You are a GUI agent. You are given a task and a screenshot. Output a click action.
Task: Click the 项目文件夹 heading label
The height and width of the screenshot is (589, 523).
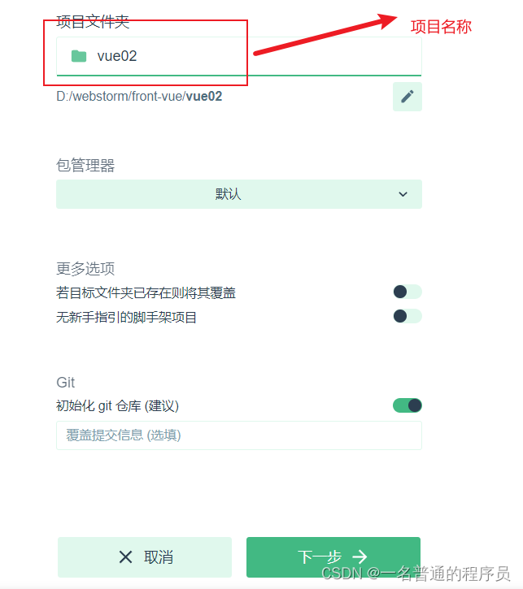[93, 21]
